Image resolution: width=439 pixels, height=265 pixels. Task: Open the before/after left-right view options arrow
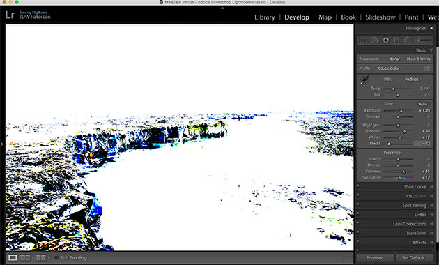pos(33,257)
